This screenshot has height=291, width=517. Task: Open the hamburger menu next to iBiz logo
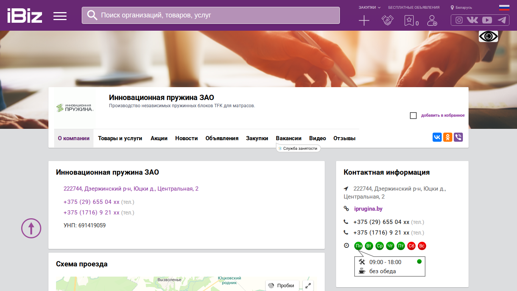60,16
